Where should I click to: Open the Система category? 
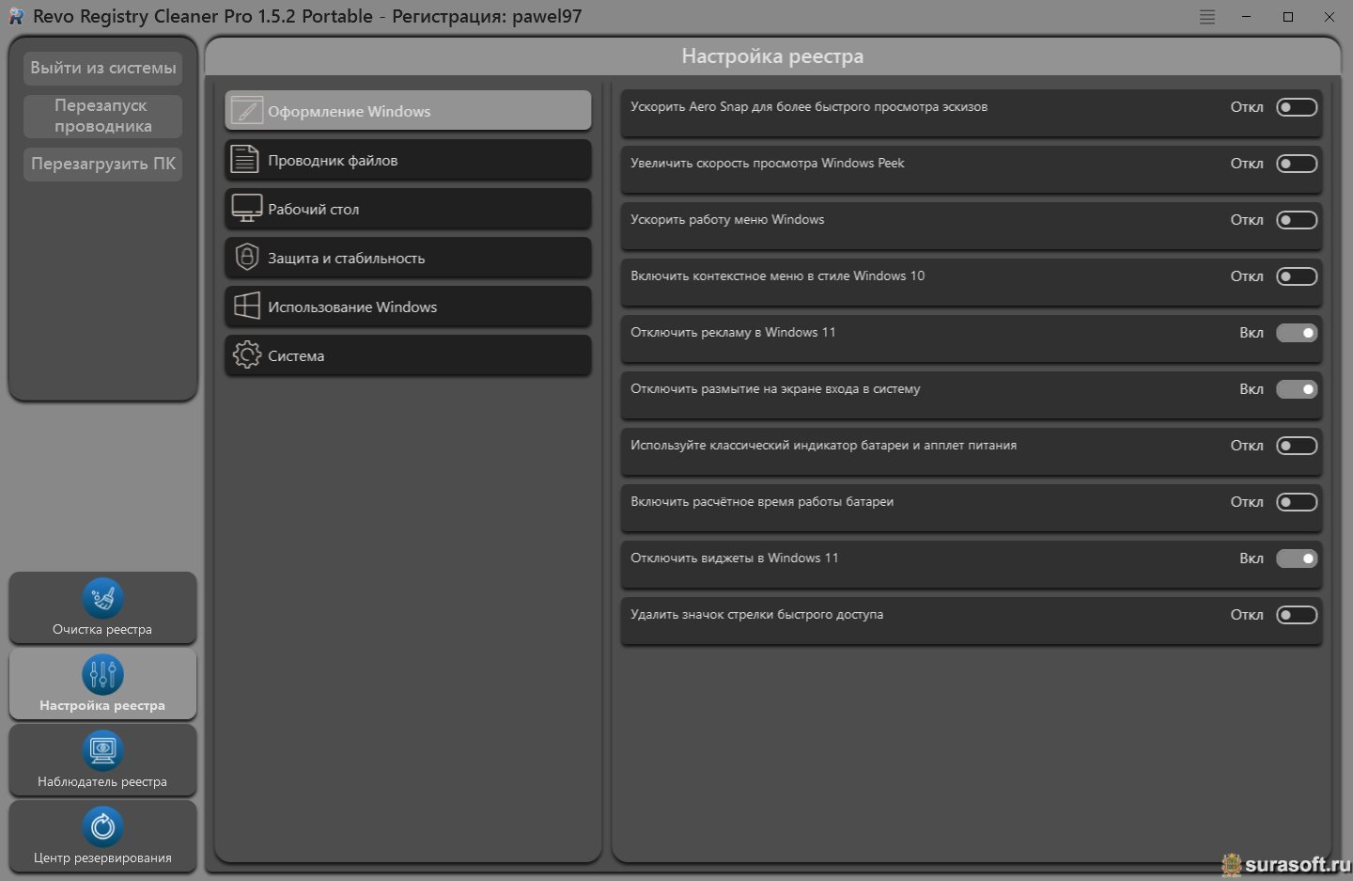click(x=408, y=355)
